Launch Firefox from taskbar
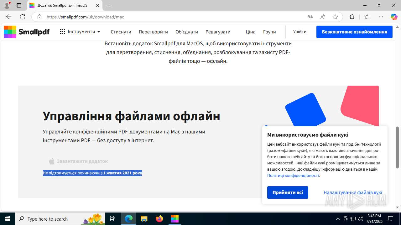401x225 pixels. click(159, 219)
